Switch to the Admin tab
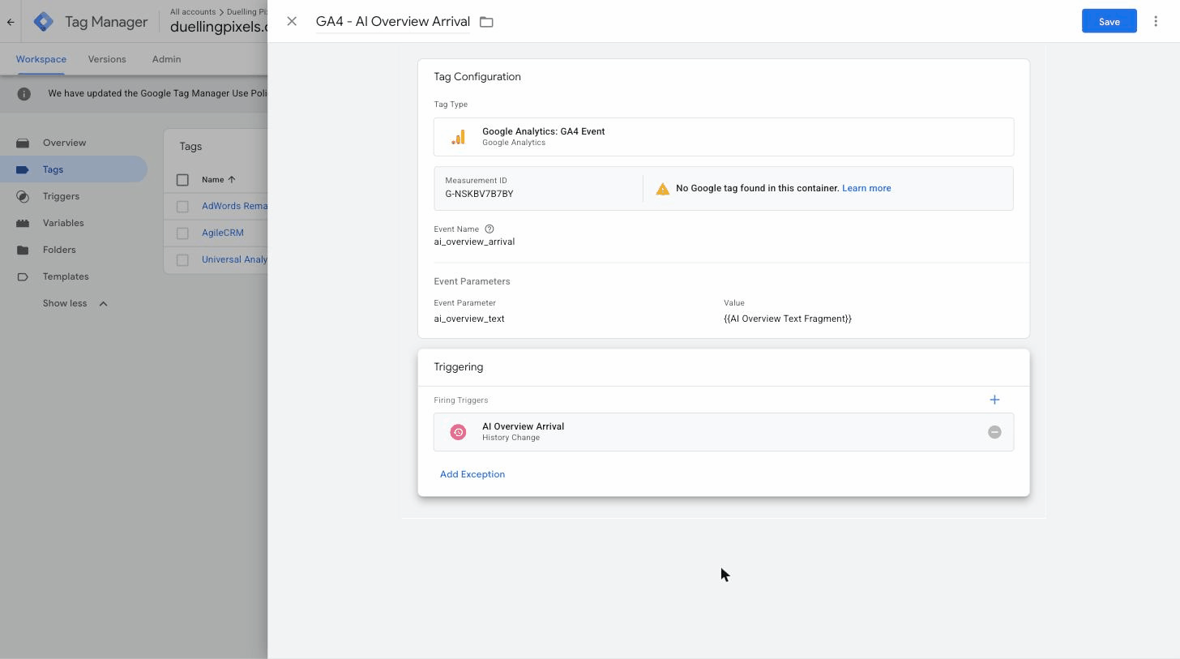 (x=166, y=59)
